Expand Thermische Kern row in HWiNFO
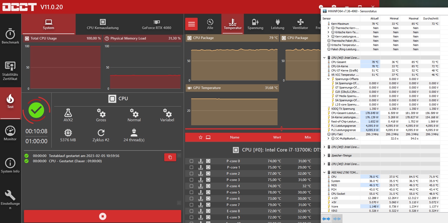Viewport: 448px width, 223px height. (328, 28)
